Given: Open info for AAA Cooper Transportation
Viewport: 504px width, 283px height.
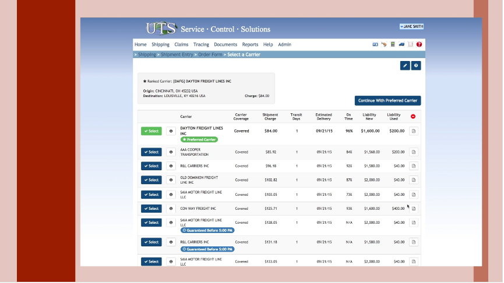Looking at the screenshot, I should (171, 152).
